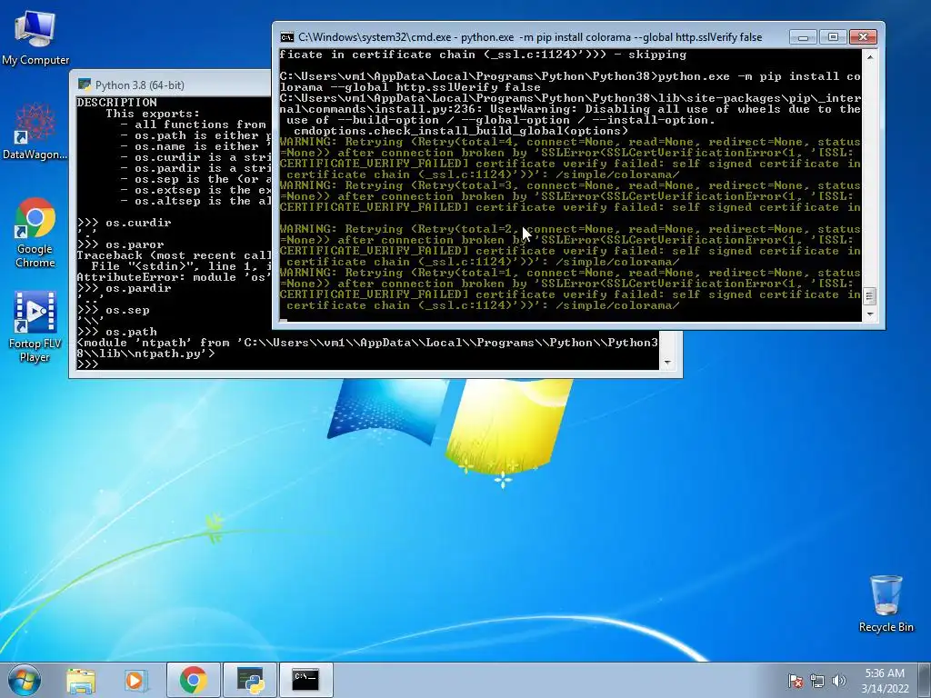The height and width of the screenshot is (698, 931).
Task: Open the Windows Start menu orb
Action: click(x=25, y=680)
